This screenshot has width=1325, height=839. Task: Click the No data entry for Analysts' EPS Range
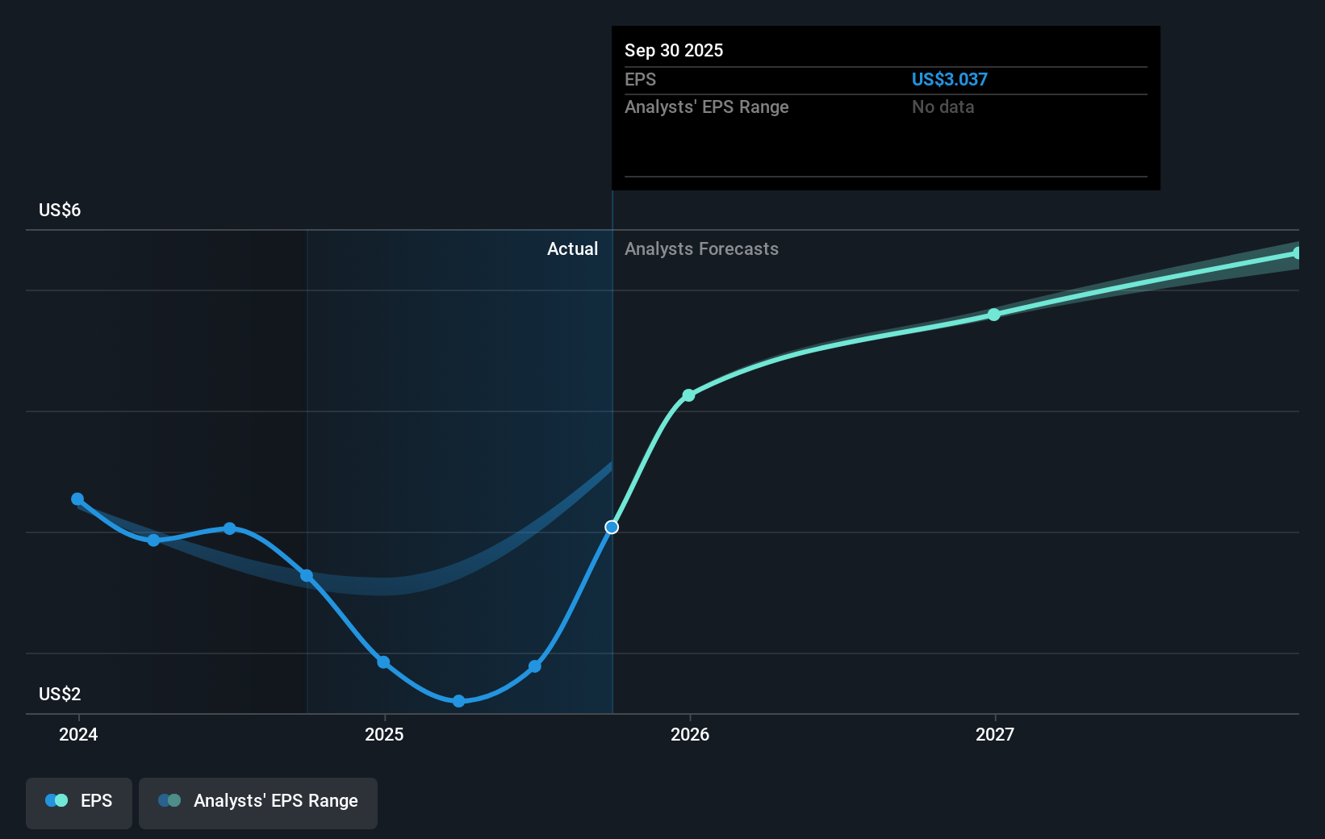pyautogui.click(x=942, y=106)
